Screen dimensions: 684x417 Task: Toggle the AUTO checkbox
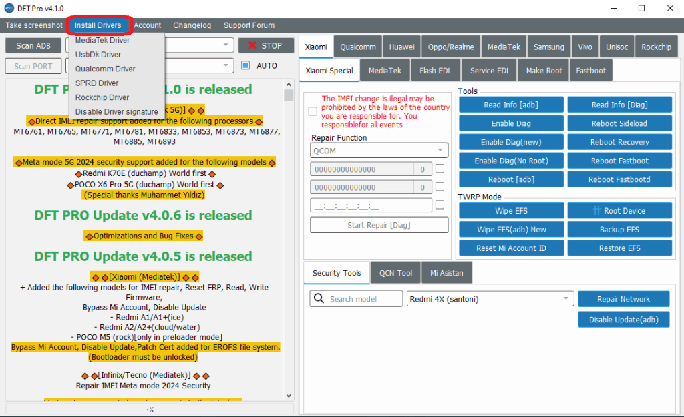click(245, 65)
